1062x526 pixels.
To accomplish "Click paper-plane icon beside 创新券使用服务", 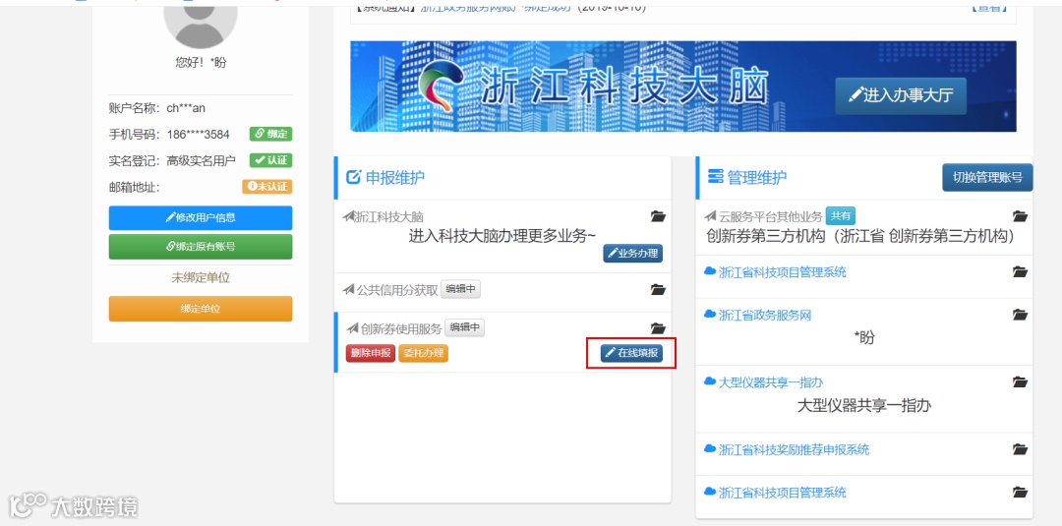I will pyautogui.click(x=352, y=328).
